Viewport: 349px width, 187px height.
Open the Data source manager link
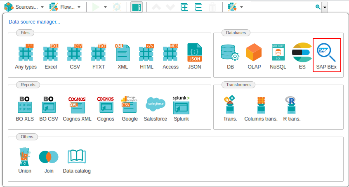coord(34,22)
